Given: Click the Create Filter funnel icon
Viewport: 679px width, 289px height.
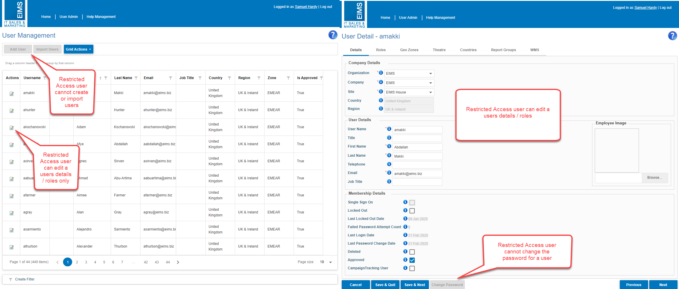Looking at the screenshot, I should click(11, 280).
